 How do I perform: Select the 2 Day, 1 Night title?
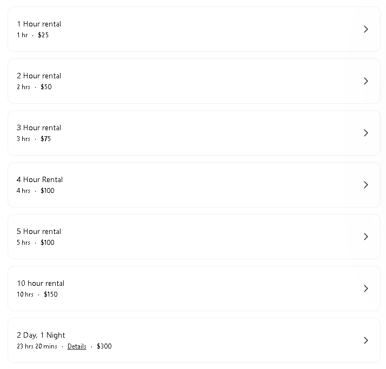(x=41, y=336)
